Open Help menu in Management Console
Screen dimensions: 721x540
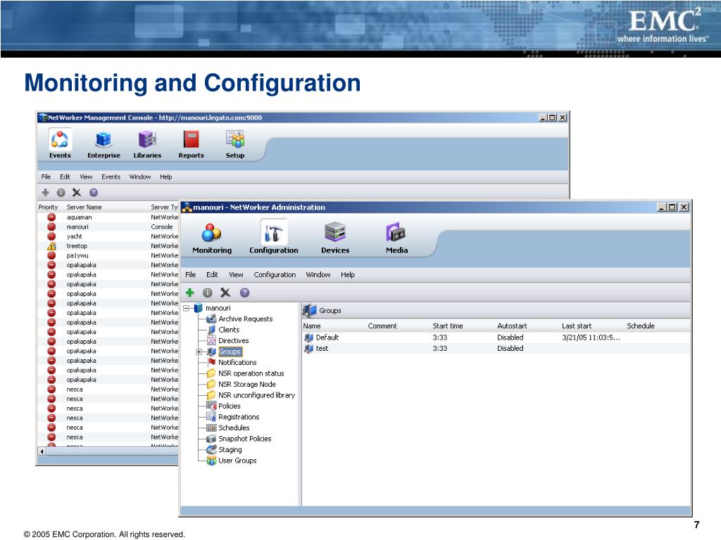click(x=166, y=176)
